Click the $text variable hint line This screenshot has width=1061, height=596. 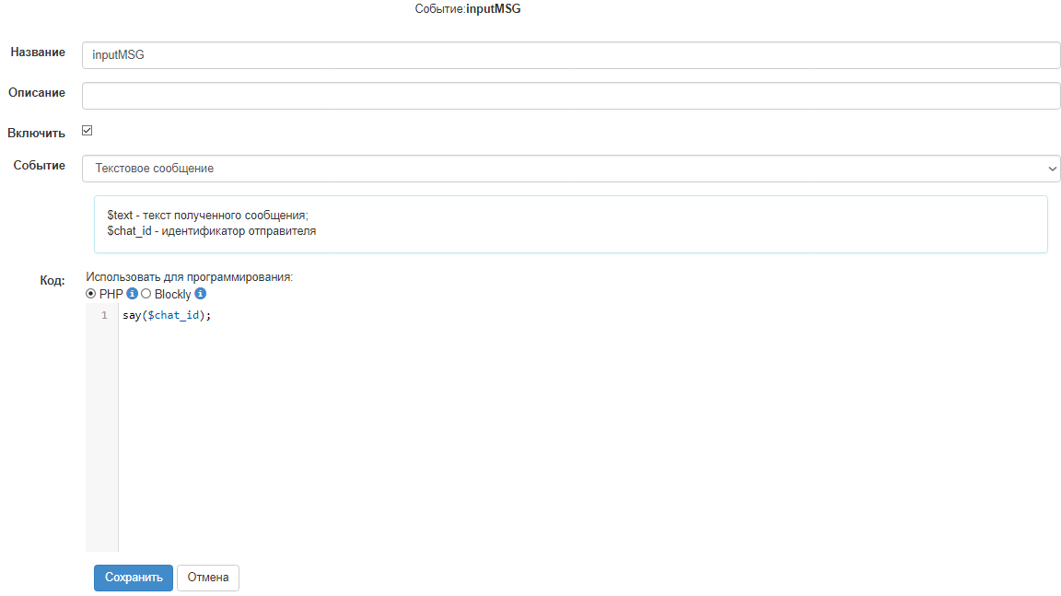click(208, 216)
